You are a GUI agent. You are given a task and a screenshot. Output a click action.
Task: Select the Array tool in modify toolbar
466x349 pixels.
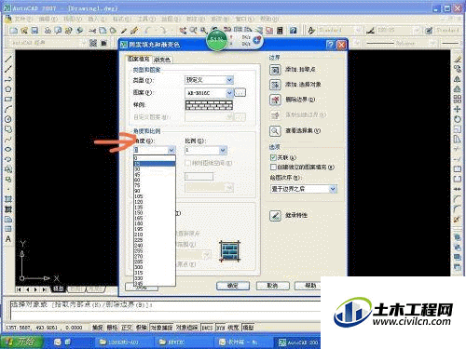457,100
